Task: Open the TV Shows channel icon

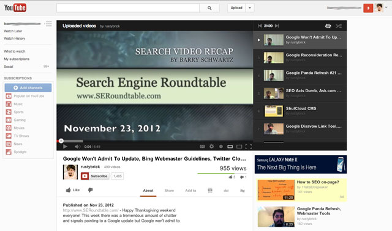Action: click(x=9, y=136)
